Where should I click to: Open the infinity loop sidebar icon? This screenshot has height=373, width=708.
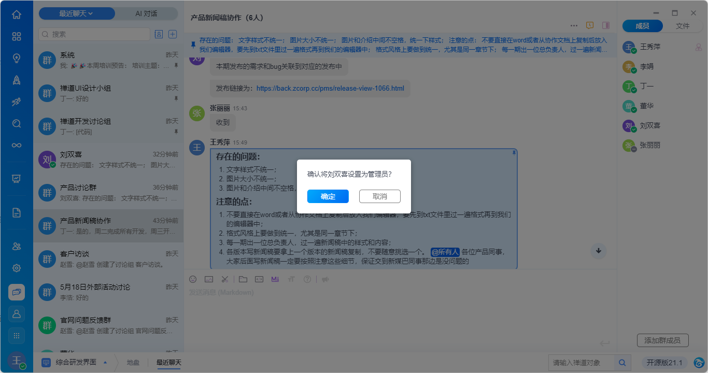pos(17,145)
